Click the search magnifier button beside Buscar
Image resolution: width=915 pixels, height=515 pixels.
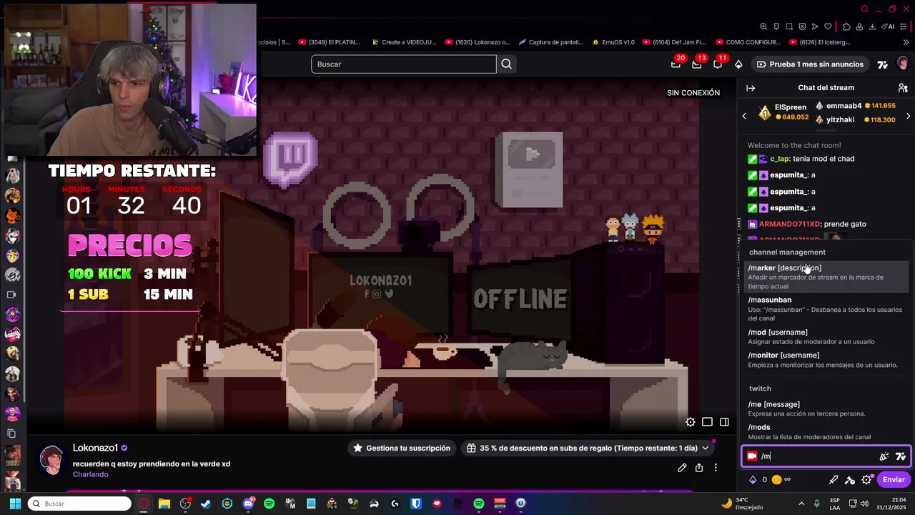coord(506,64)
